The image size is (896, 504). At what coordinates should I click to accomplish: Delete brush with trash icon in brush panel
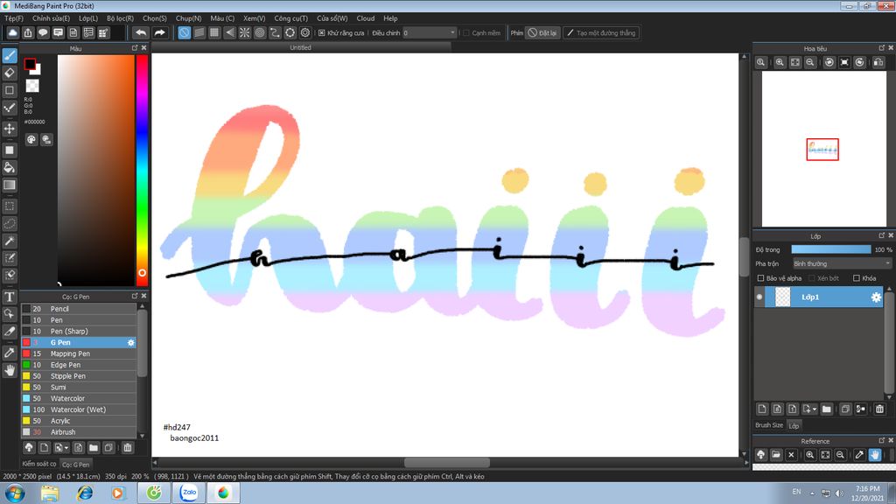point(128,447)
